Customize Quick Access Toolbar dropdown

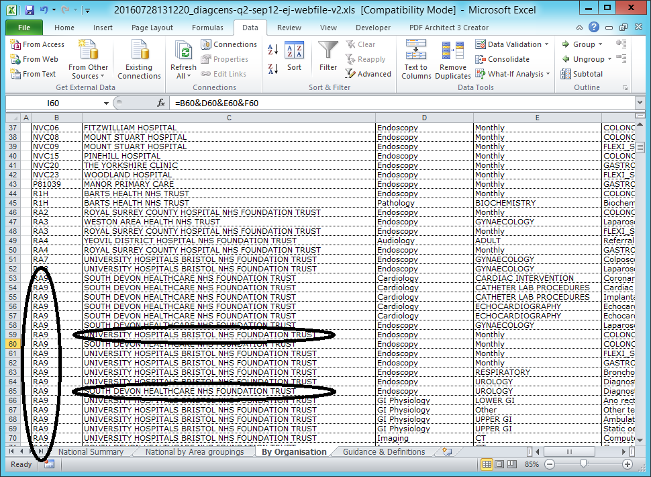point(87,10)
